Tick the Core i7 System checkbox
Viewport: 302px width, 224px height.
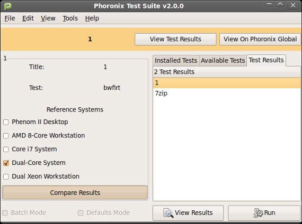(x=6, y=150)
